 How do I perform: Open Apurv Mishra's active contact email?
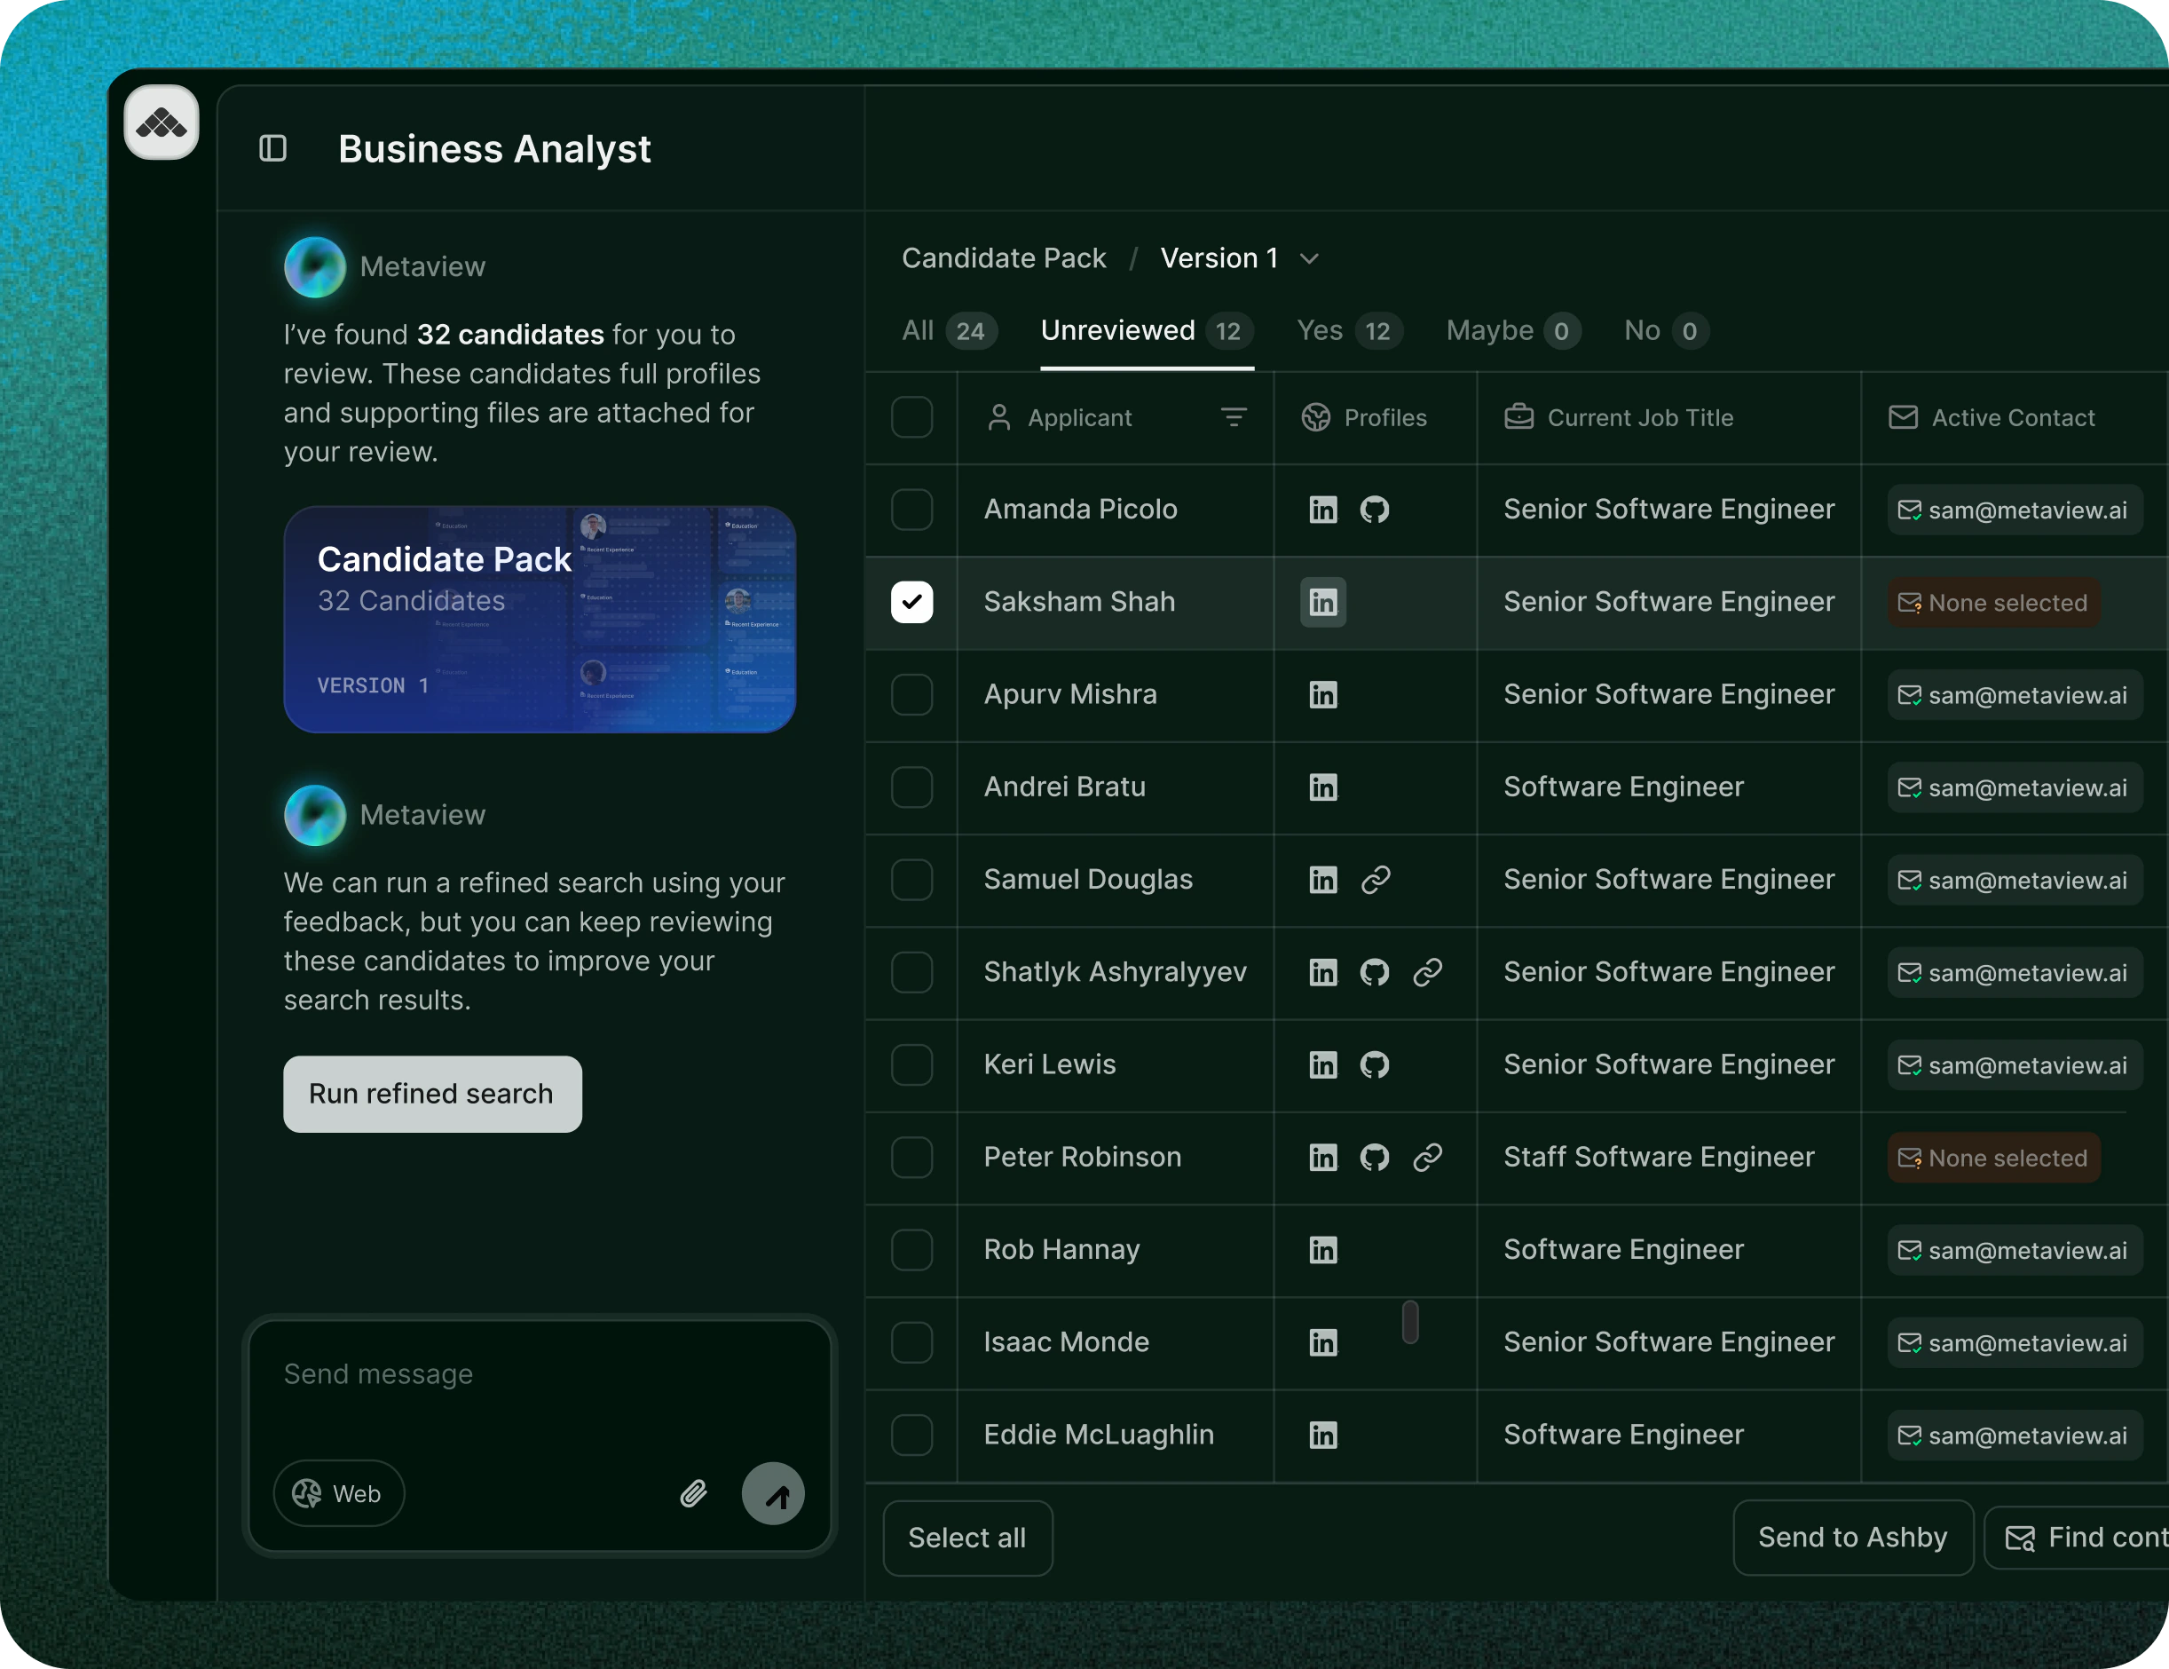coord(2014,694)
